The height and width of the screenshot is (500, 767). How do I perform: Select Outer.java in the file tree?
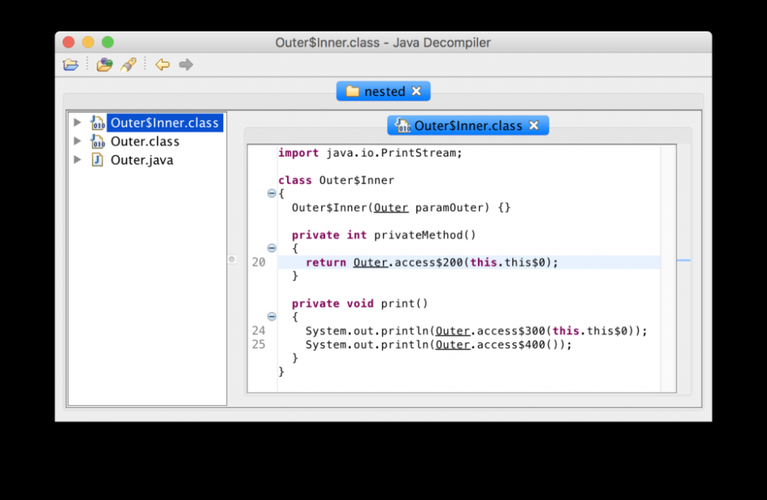coord(142,160)
